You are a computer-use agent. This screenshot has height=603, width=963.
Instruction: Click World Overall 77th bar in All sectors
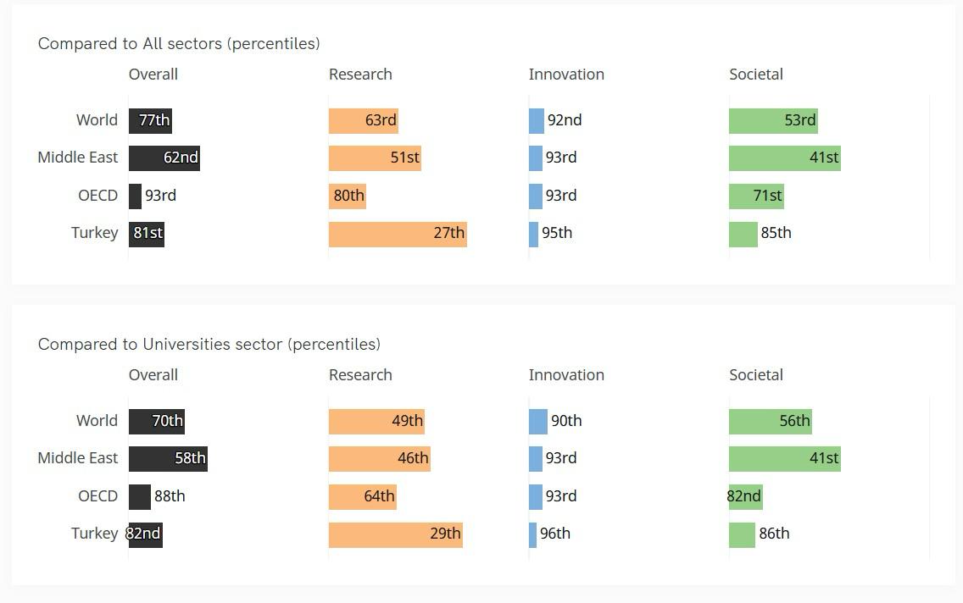(150, 120)
